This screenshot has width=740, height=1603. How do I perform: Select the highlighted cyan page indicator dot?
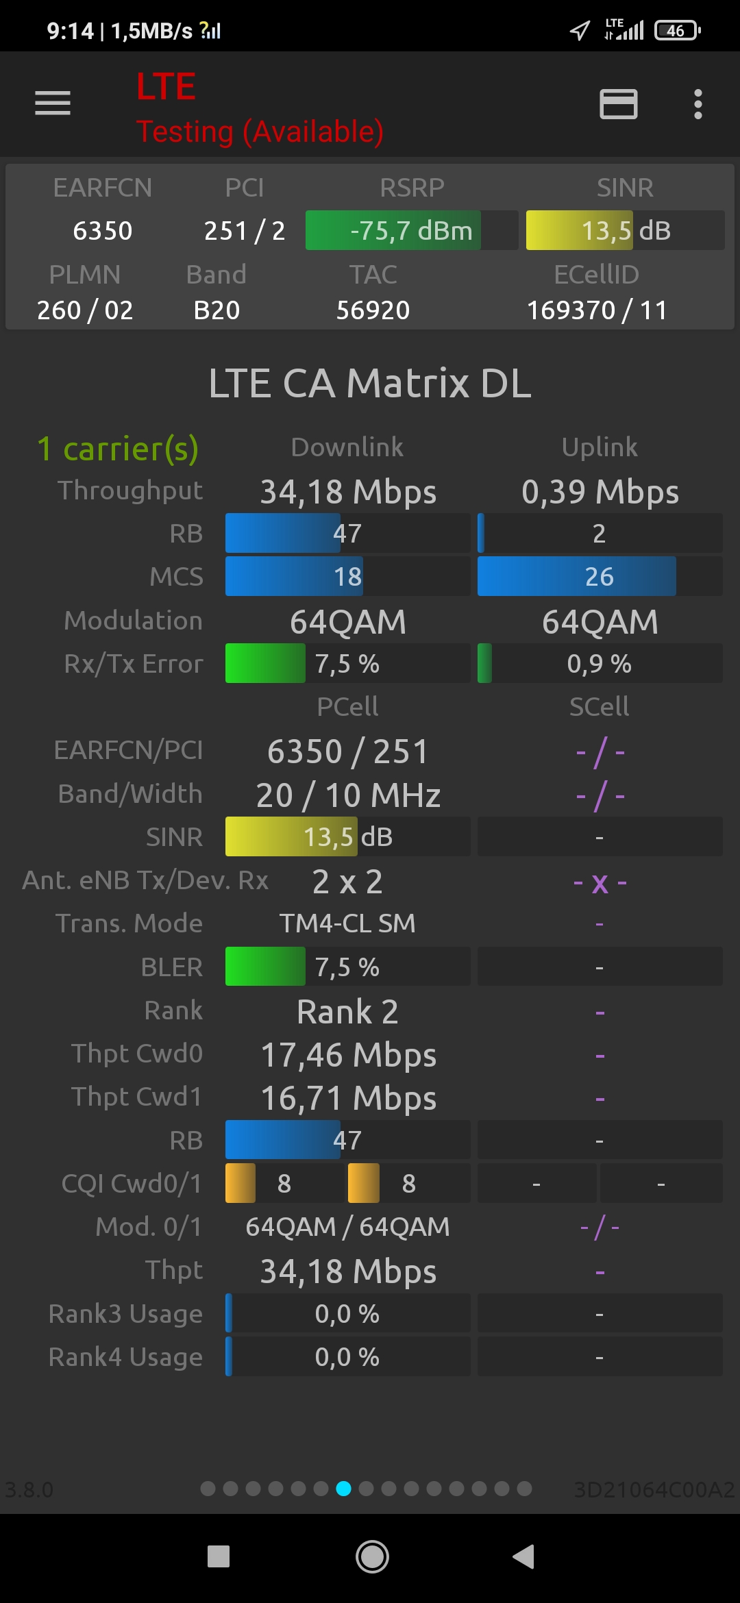[344, 1489]
